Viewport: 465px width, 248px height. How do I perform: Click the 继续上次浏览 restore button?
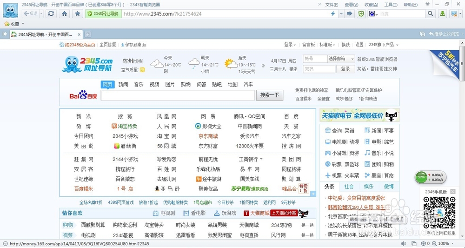pyautogui.click(x=444, y=34)
